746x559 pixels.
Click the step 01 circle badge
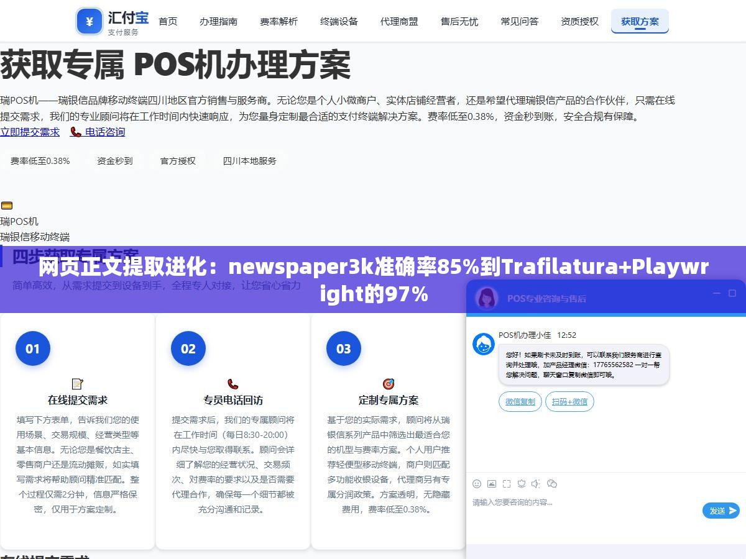[33, 348]
